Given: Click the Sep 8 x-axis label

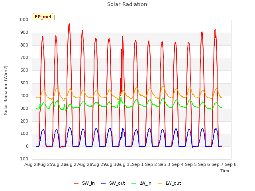Looking at the screenshot, I should 231,164.
